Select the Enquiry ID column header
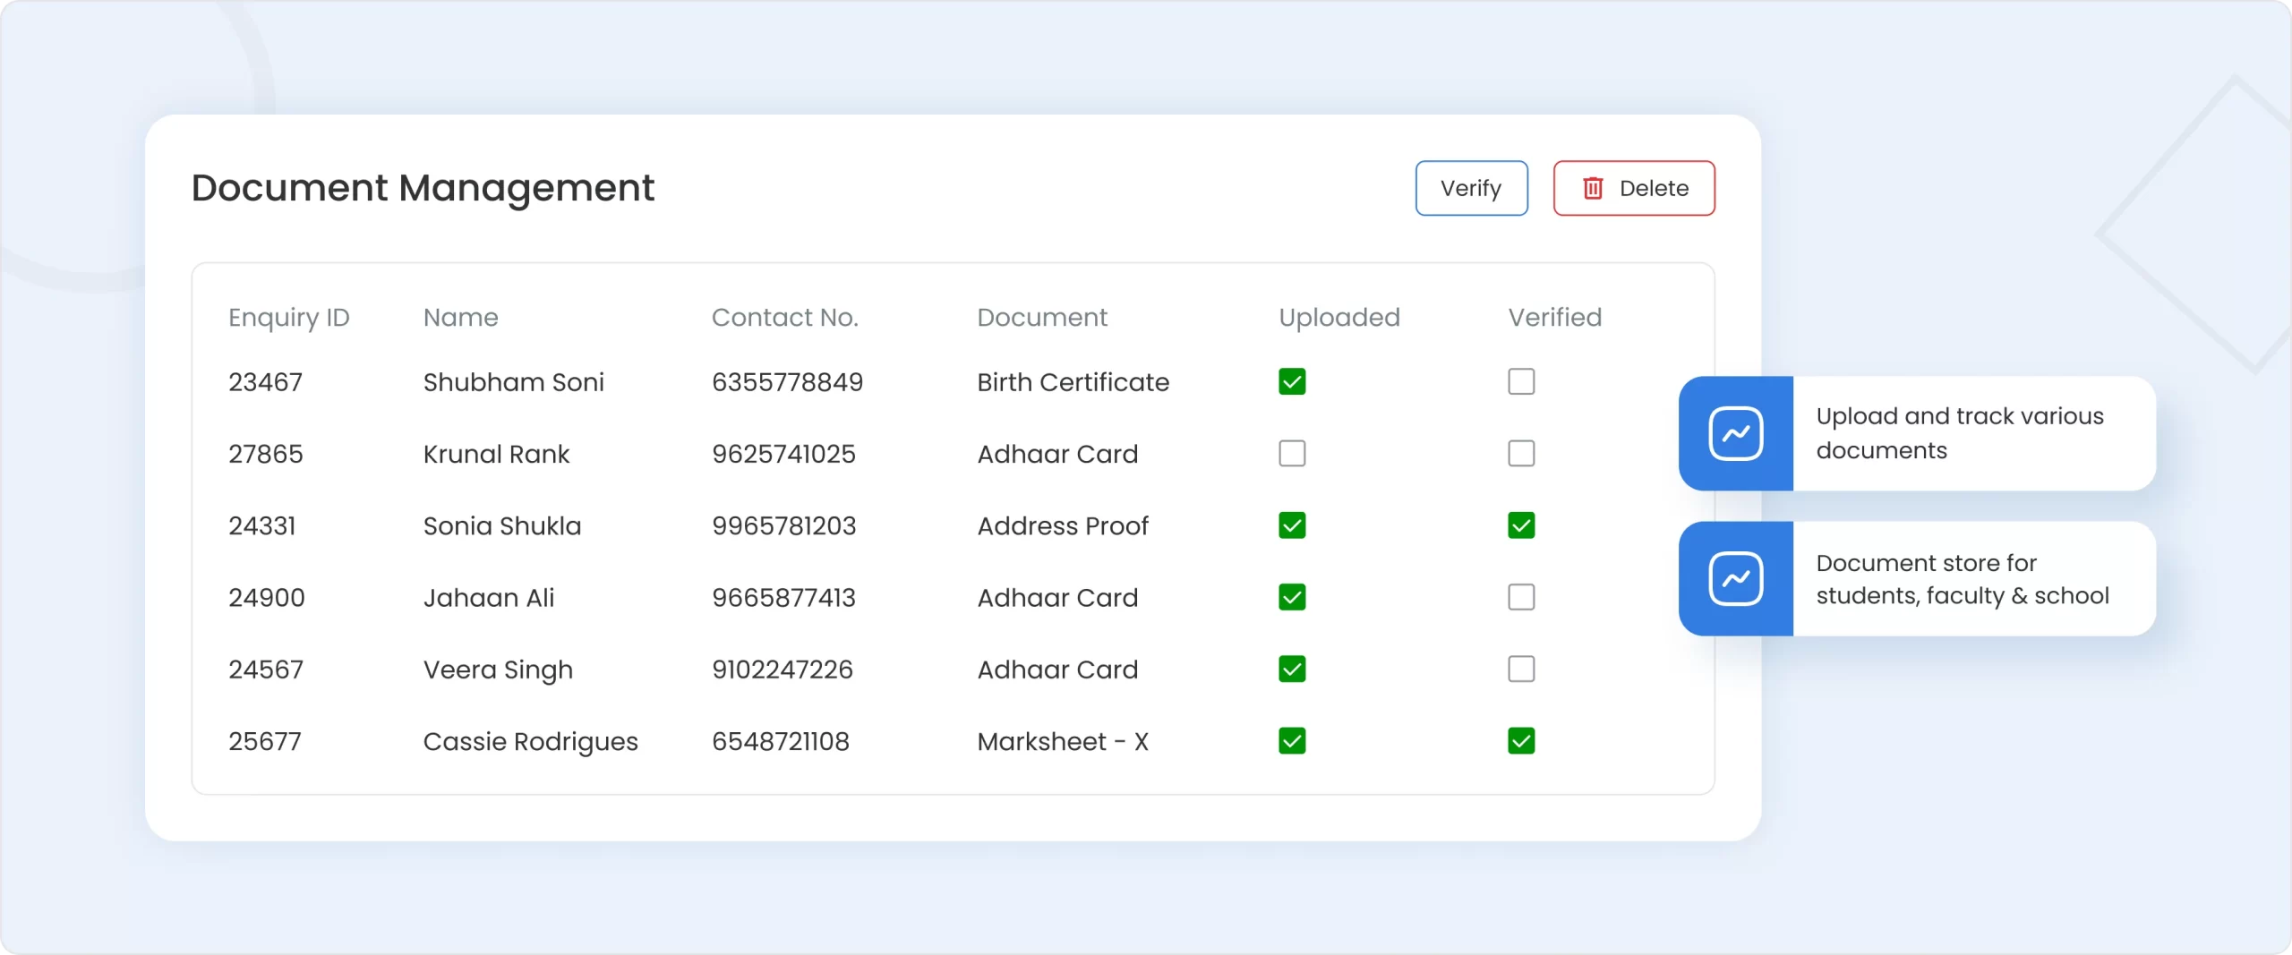Screen dimensions: 2292x955 pyautogui.click(x=288, y=318)
